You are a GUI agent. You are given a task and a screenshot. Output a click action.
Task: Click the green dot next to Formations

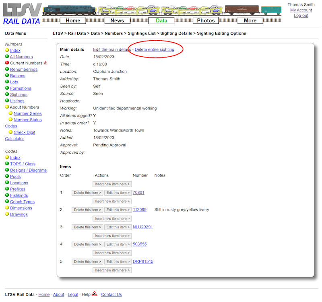pos(7,88)
